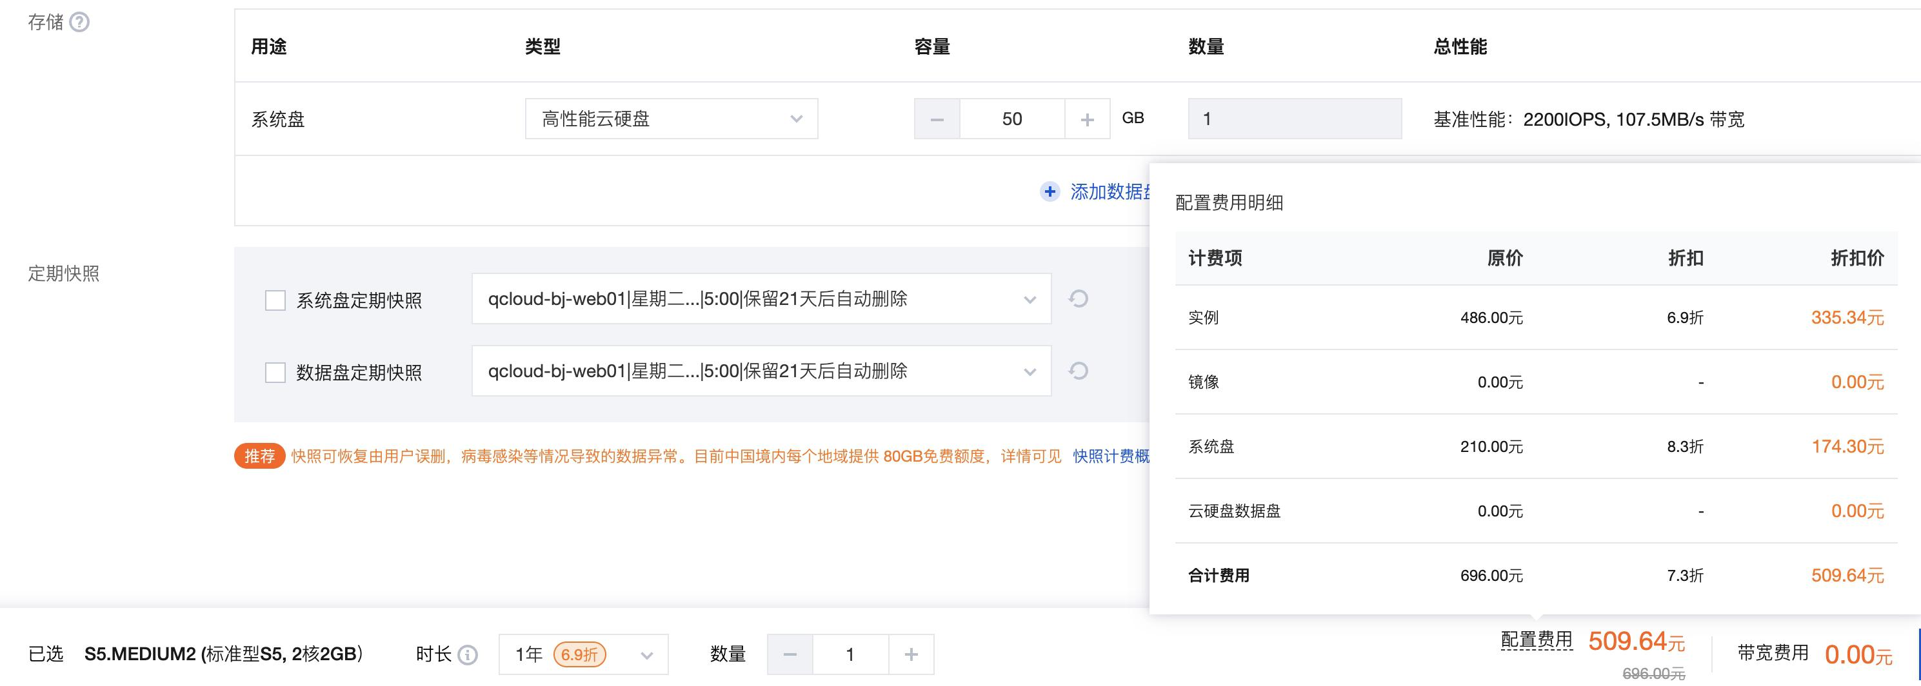Open the 快照计费概述 link

[1110, 456]
